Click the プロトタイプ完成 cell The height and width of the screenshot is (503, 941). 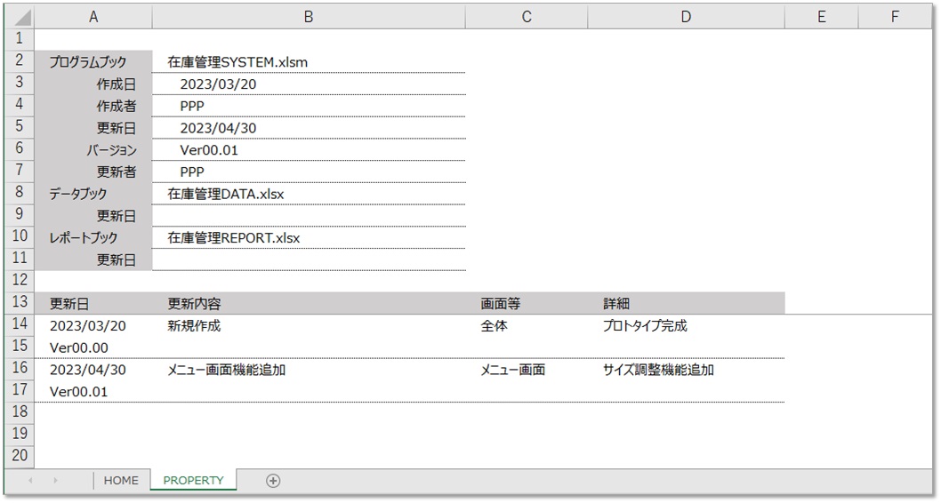[686, 325]
